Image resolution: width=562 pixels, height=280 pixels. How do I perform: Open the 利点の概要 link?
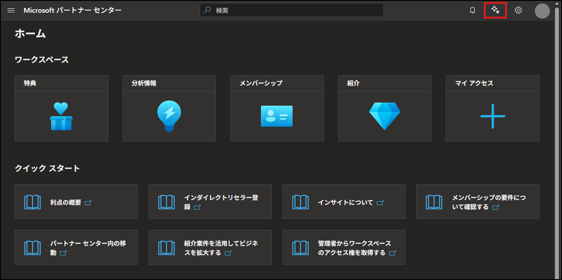(66, 203)
